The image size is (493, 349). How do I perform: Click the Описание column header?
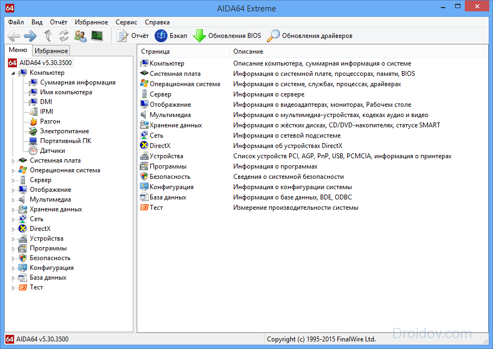tap(357, 51)
